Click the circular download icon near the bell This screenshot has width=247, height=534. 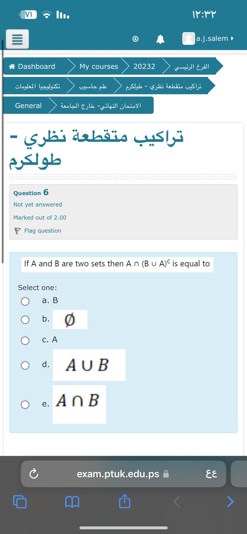coord(135,39)
